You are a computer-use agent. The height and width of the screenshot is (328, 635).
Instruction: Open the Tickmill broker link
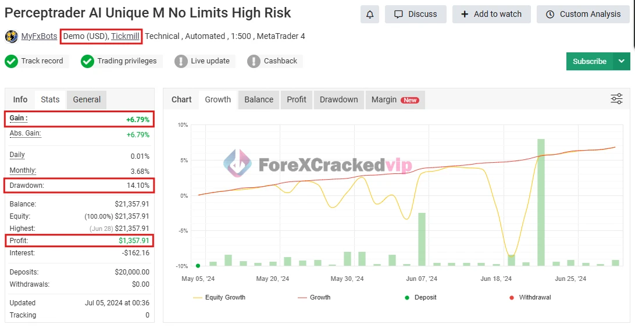(125, 36)
